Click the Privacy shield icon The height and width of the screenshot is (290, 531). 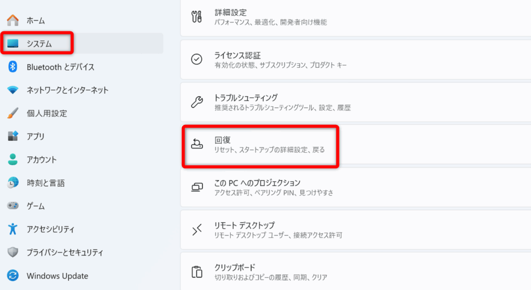[13, 252]
